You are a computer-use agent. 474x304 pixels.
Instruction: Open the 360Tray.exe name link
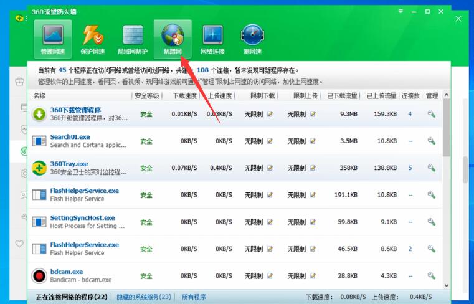coord(69,164)
